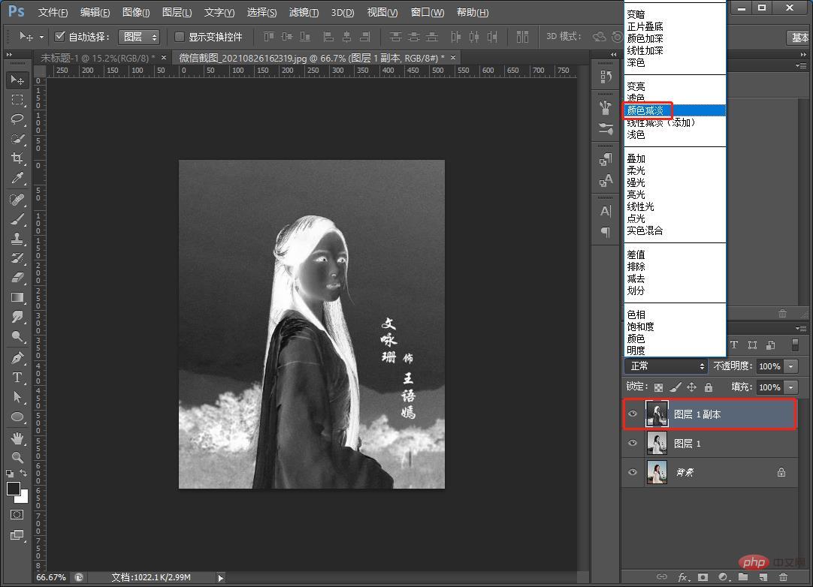Open the 文件 menu

point(53,12)
